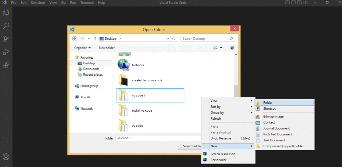Open the Organize dropdown menu
This screenshot has width=342, height=167.
tap(82, 48)
